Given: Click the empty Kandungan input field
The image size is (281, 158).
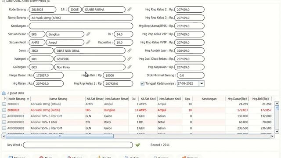Looking at the screenshot, I should pyautogui.click(x=81, y=26).
